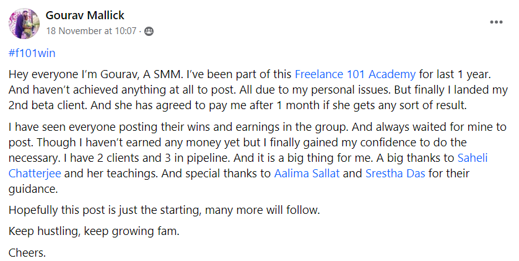Open Srestha Das's profile mention

(396, 173)
